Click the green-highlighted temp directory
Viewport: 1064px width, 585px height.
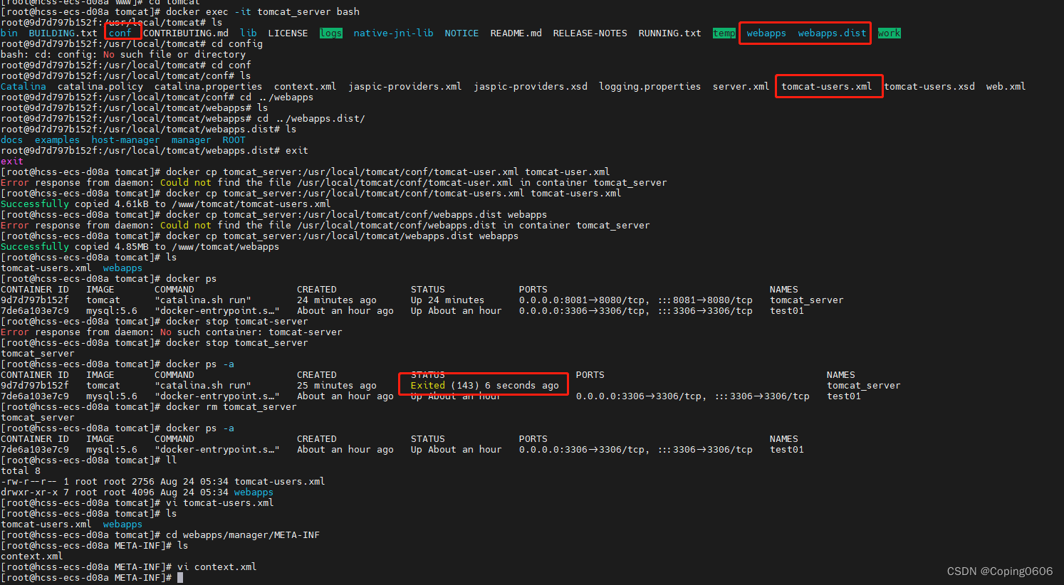(x=724, y=33)
